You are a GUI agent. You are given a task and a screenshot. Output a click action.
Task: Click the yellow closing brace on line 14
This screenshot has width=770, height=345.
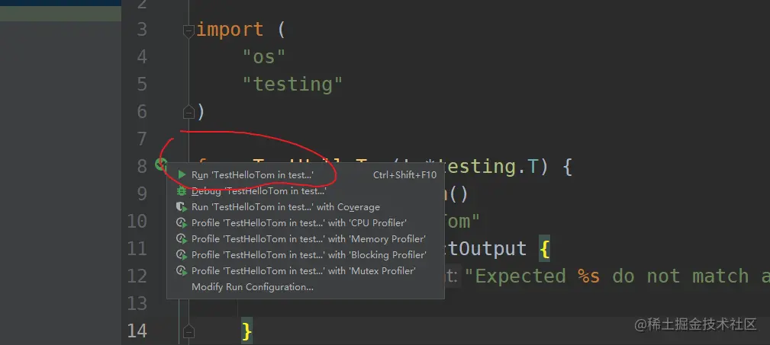pos(247,331)
